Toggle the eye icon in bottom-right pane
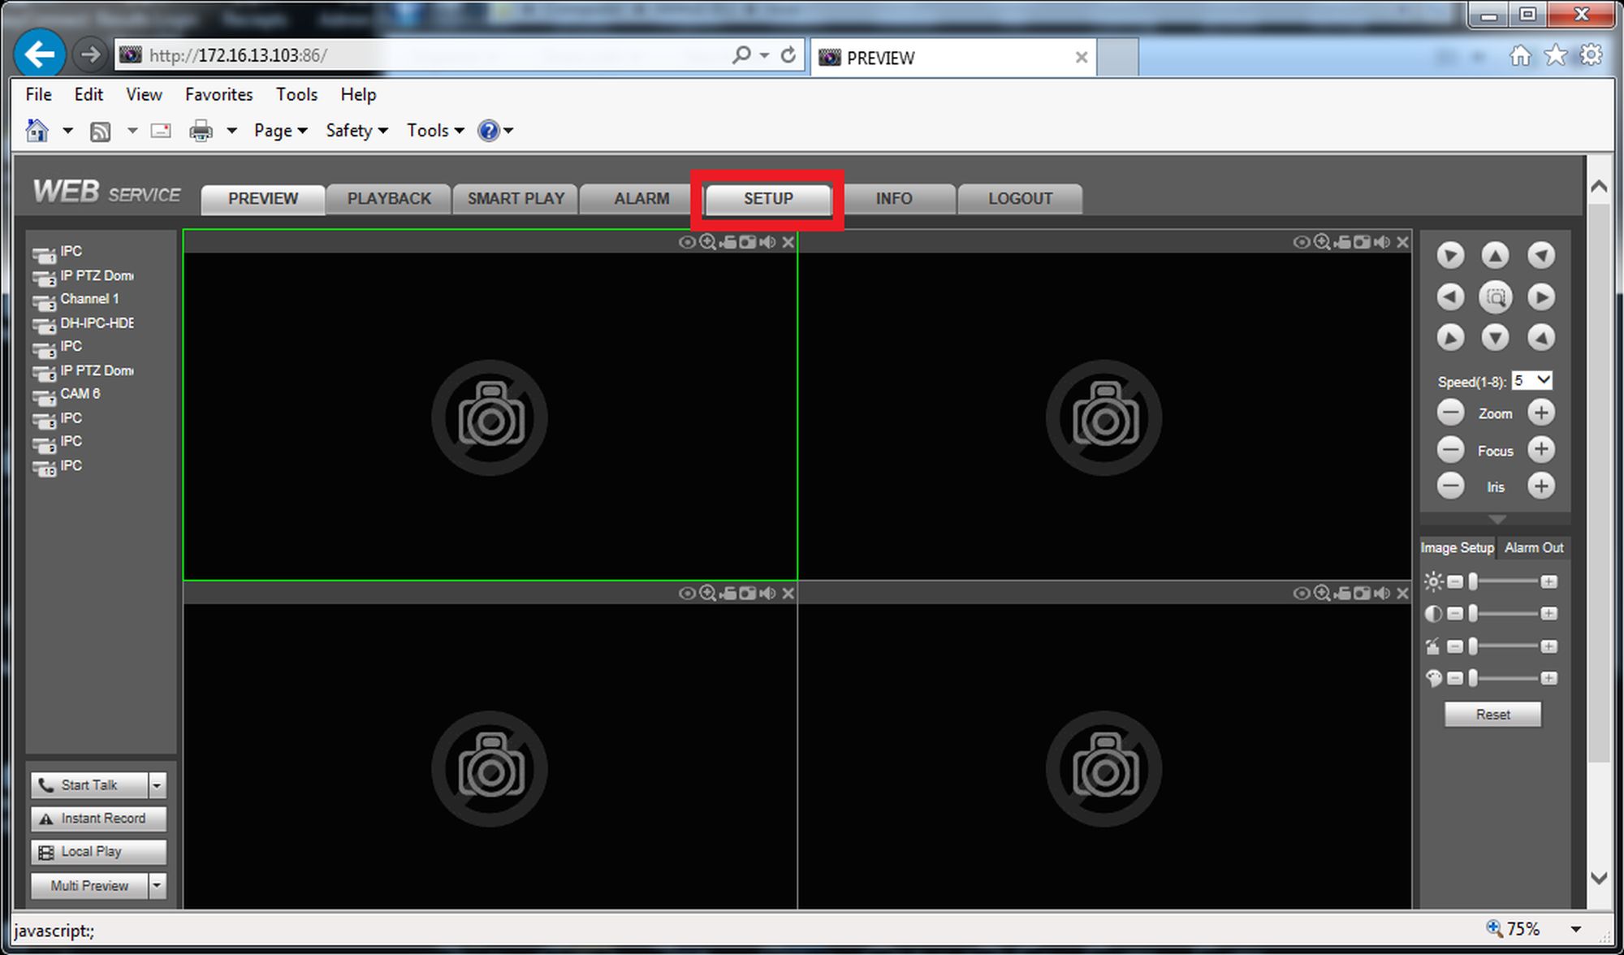Viewport: 1624px width, 955px height. pyautogui.click(x=1302, y=594)
